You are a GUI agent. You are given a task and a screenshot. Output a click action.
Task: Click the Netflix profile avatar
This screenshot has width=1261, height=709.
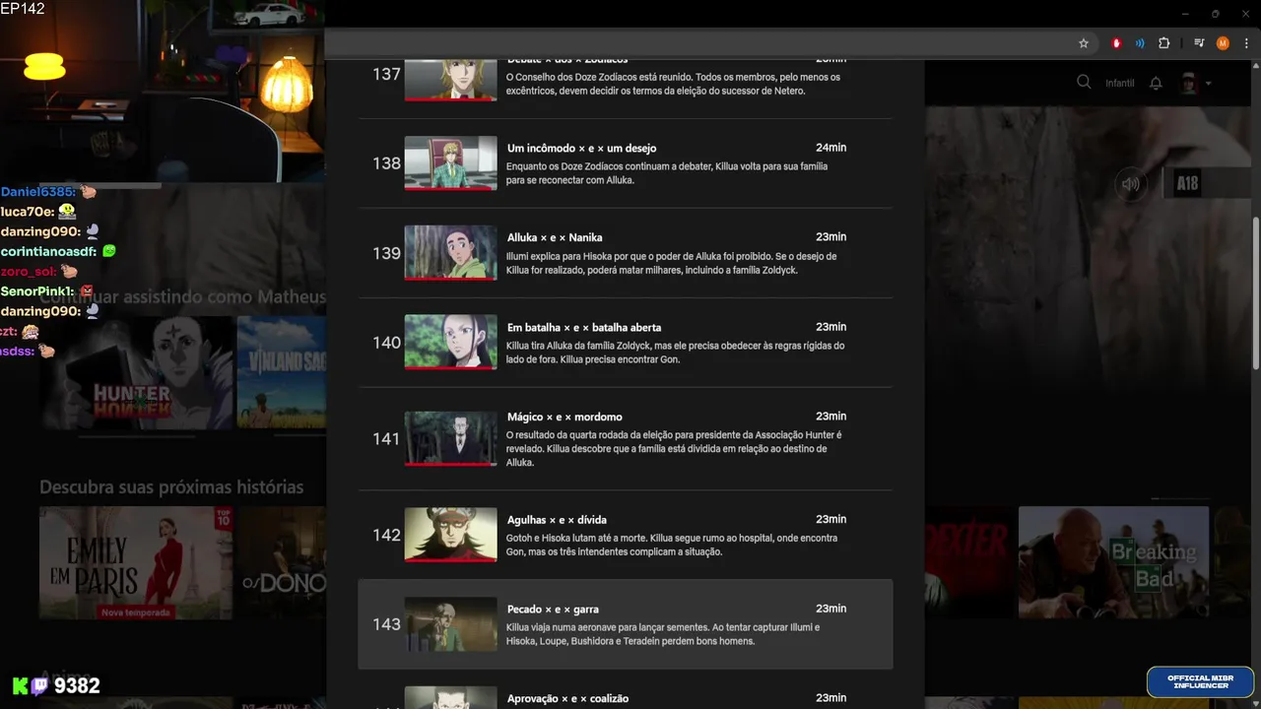pyautogui.click(x=1189, y=83)
